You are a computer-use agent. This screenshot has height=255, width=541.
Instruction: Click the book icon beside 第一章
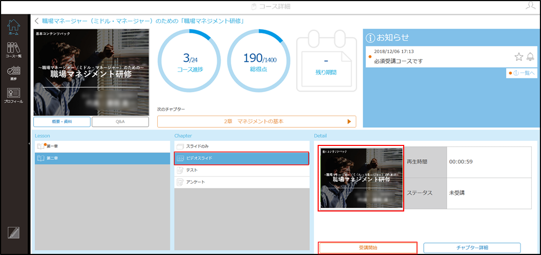41,146
